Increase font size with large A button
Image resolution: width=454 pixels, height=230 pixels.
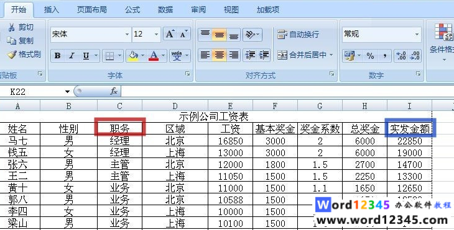[170, 34]
